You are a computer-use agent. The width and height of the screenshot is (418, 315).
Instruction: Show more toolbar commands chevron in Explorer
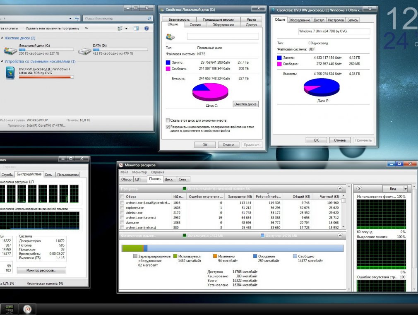[x=86, y=28]
